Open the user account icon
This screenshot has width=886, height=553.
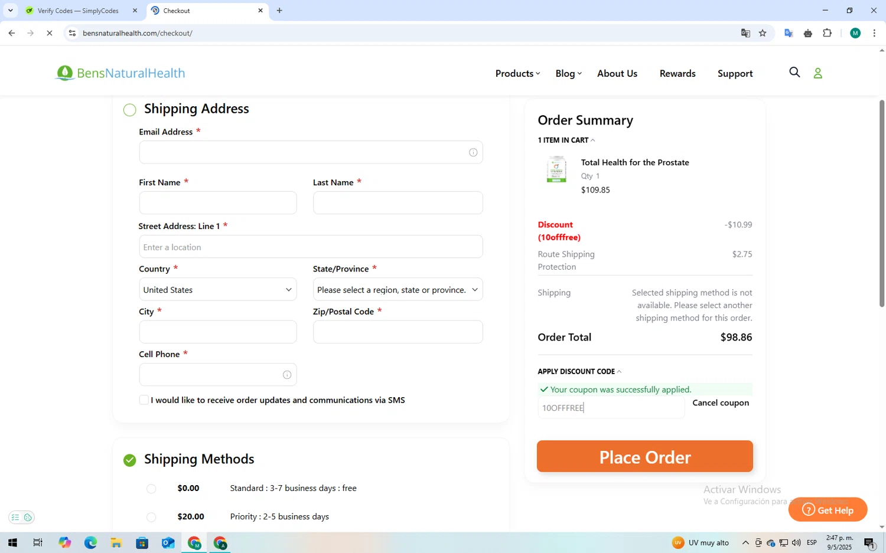[818, 73]
